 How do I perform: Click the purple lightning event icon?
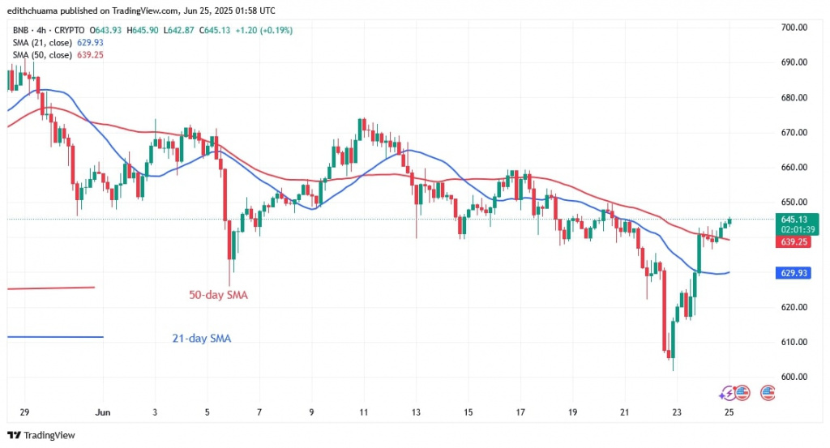coord(727,393)
